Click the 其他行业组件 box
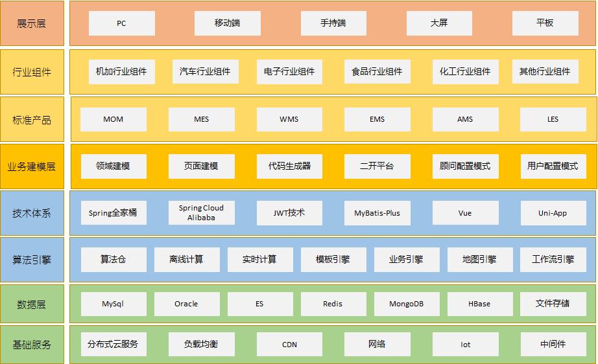The height and width of the screenshot is (364, 598). pyautogui.click(x=545, y=72)
